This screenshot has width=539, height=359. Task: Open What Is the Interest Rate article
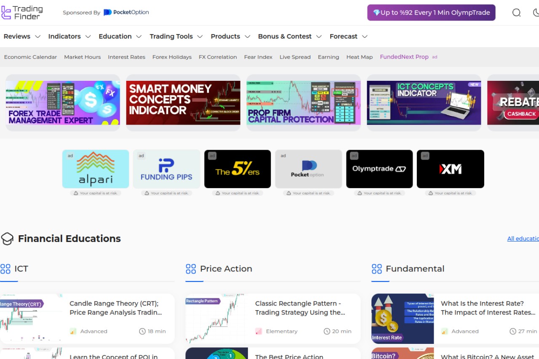click(488, 308)
